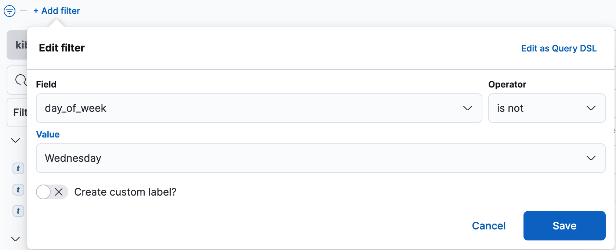Open 'Edit as Query DSL' view
The width and height of the screenshot is (616, 250).
click(x=558, y=48)
